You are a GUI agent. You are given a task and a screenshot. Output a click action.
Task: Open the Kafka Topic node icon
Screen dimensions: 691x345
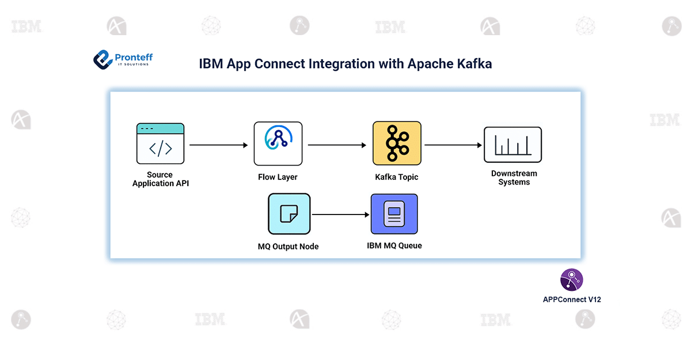click(396, 143)
